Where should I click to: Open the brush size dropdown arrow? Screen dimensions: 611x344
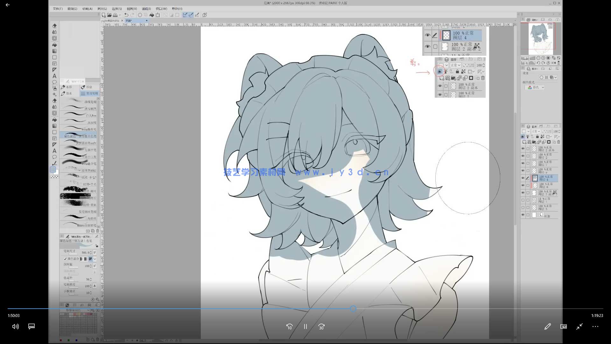click(x=95, y=253)
